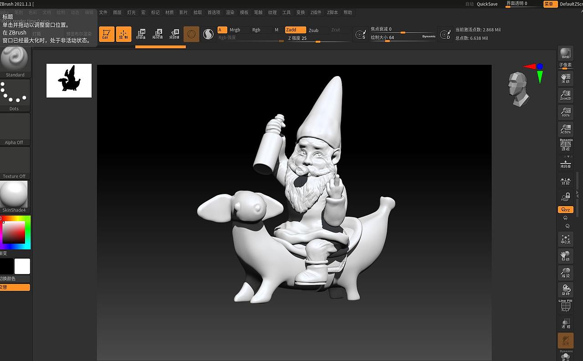Screen dimensions: 583x361
Task: Enable Zadd sculpt mode
Action: (x=296, y=30)
